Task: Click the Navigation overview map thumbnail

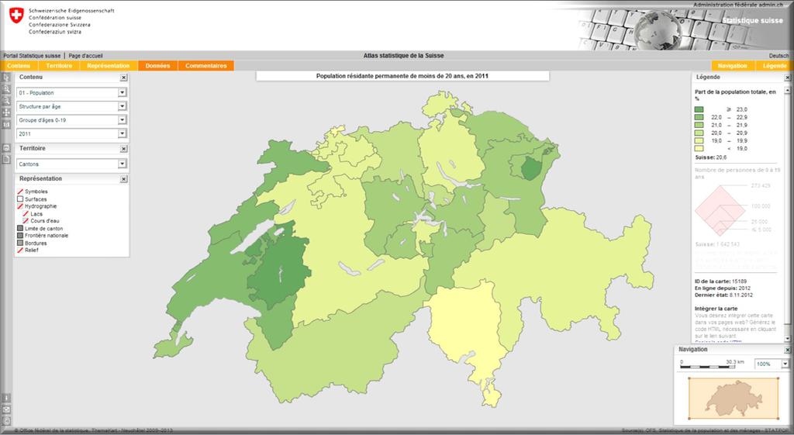Action: (734, 398)
